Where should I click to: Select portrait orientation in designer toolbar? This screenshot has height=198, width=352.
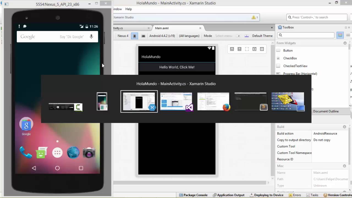click(x=134, y=36)
